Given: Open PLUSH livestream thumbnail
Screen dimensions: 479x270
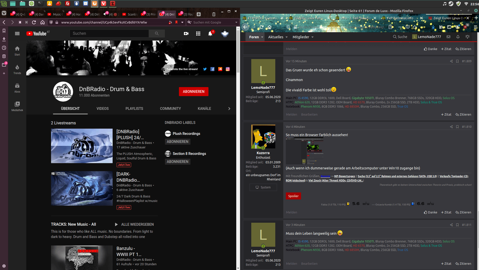Looking at the screenshot, I should tap(82, 146).
